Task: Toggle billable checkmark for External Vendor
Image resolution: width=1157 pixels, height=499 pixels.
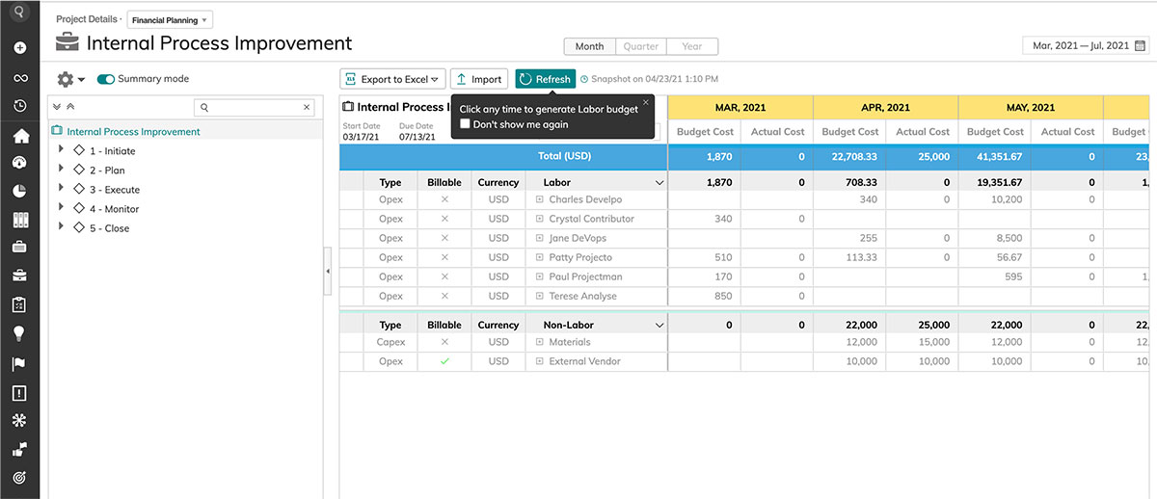Action: (x=444, y=361)
